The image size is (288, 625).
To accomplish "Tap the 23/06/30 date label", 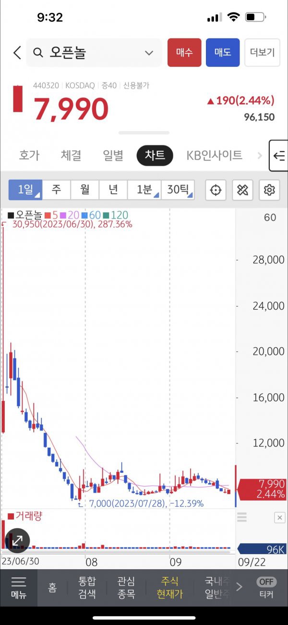I will [x=20, y=561].
